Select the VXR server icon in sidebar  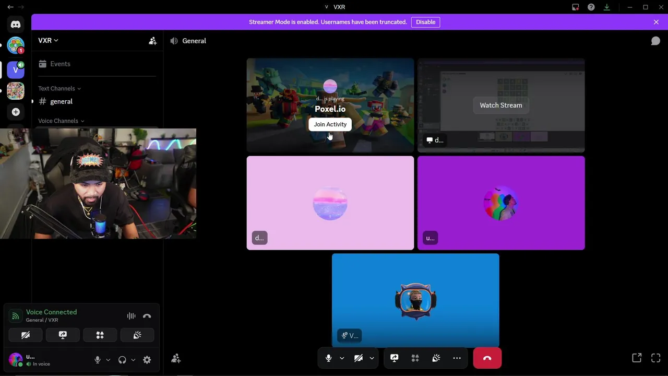[16, 69]
